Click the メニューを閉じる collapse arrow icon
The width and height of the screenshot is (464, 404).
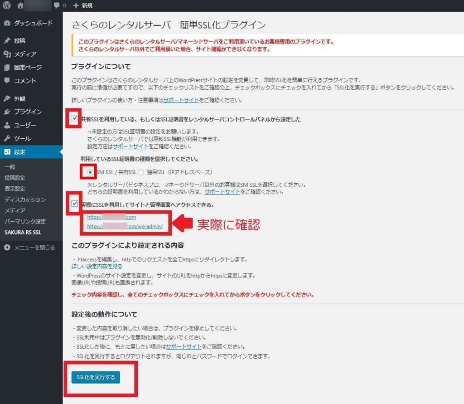(7, 248)
